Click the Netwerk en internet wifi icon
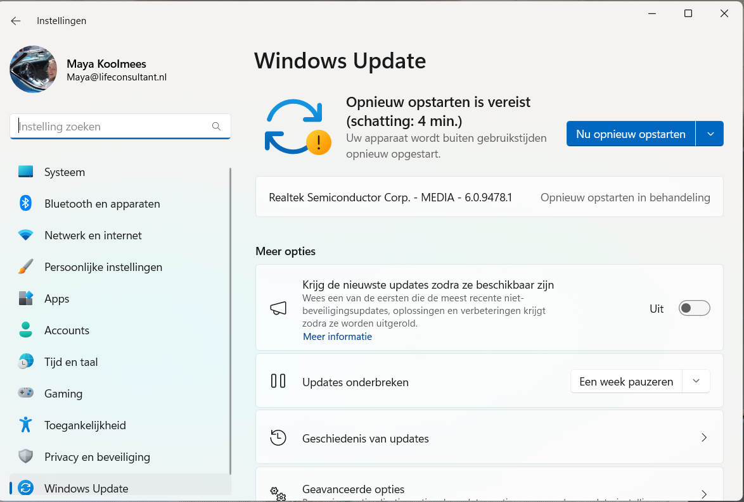The height and width of the screenshot is (502, 744). (x=25, y=235)
